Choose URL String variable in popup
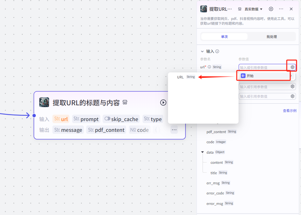Screen dimensions: 301x215 186,77
